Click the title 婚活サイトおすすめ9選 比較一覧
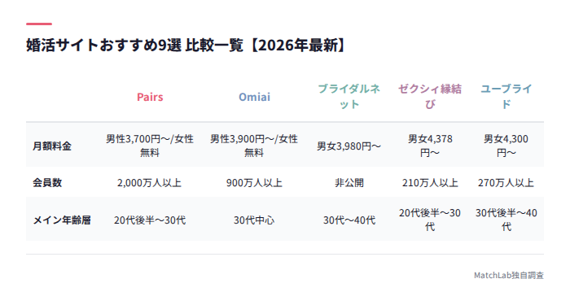 tap(186, 46)
